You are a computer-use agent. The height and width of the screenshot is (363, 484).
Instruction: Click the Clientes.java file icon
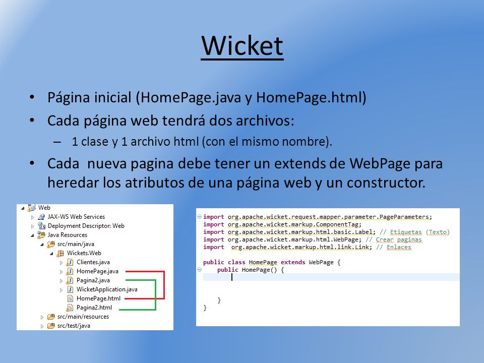(70, 262)
